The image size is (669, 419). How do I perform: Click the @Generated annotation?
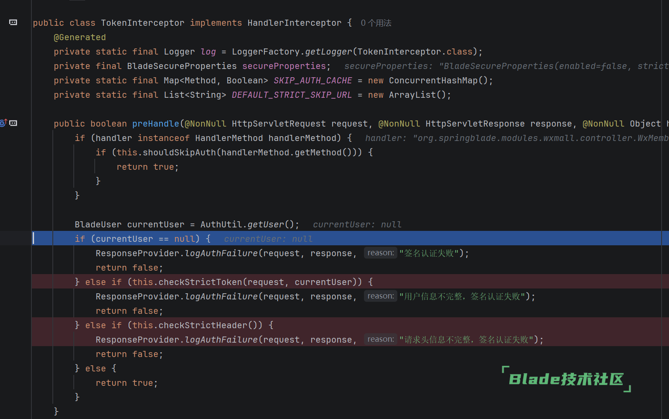pos(79,37)
